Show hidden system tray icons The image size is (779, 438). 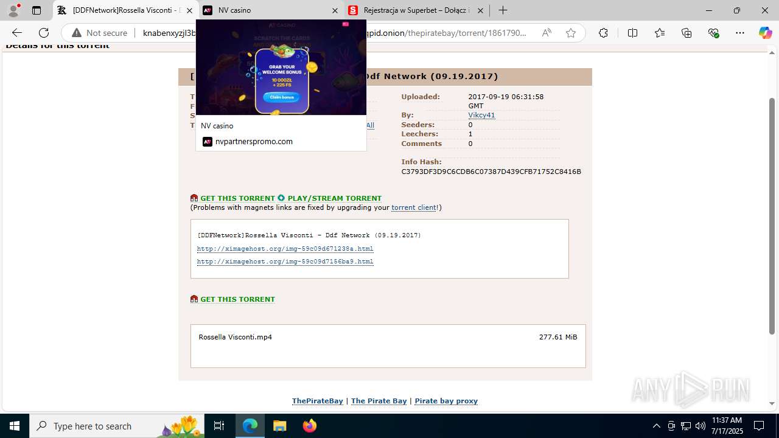656,426
